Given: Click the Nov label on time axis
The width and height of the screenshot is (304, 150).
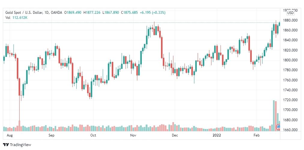Looking at the screenshot, I should (133, 135).
